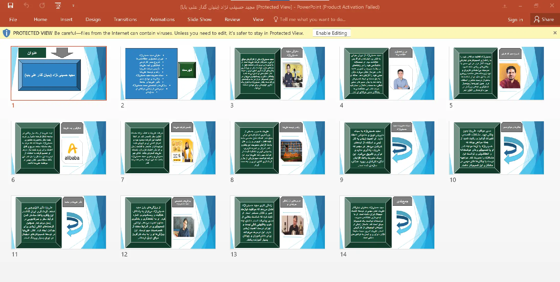Click the Save icon in quick access toolbar
560x282 pixels.
coord(10,6)
